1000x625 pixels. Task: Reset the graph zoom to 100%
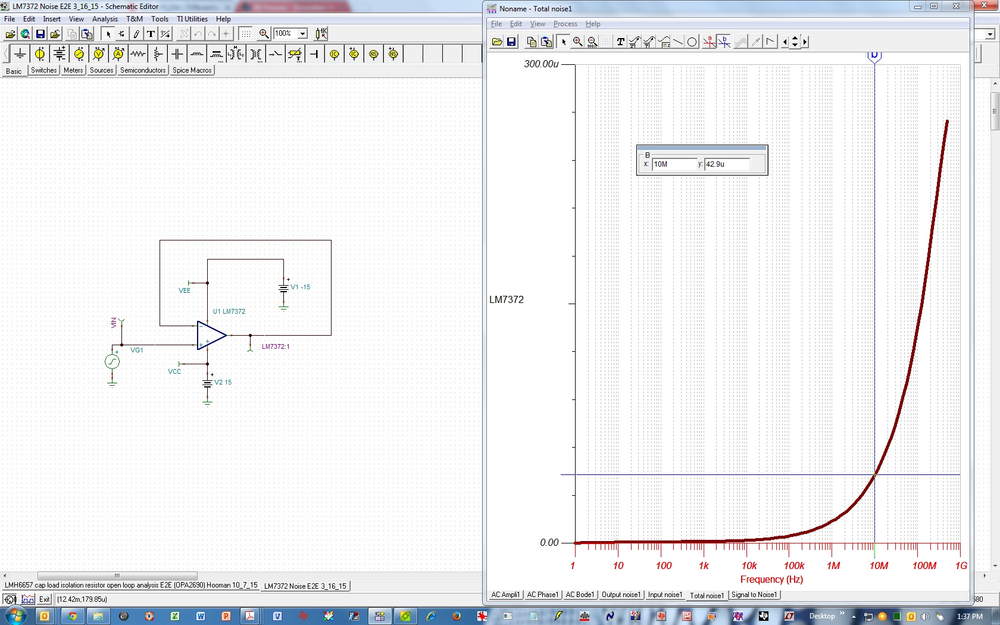pyautogui.click(x=592, y=42)
